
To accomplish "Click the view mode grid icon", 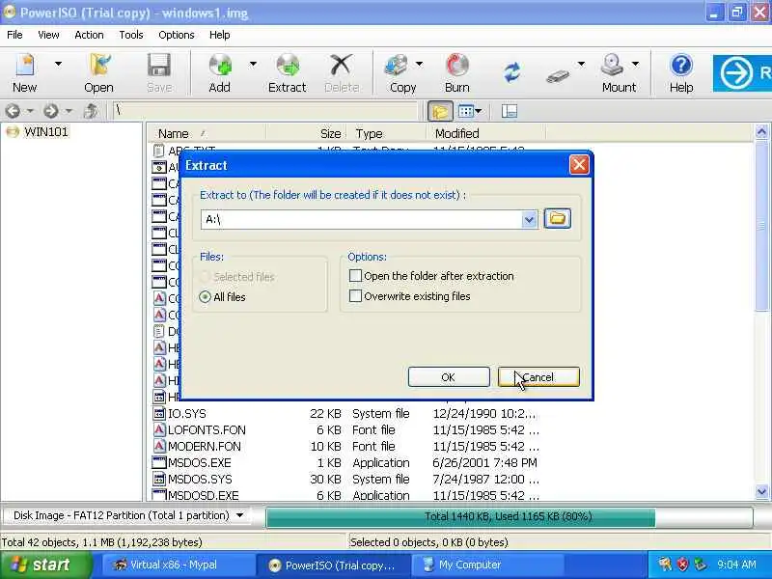I will pos(465,111).
